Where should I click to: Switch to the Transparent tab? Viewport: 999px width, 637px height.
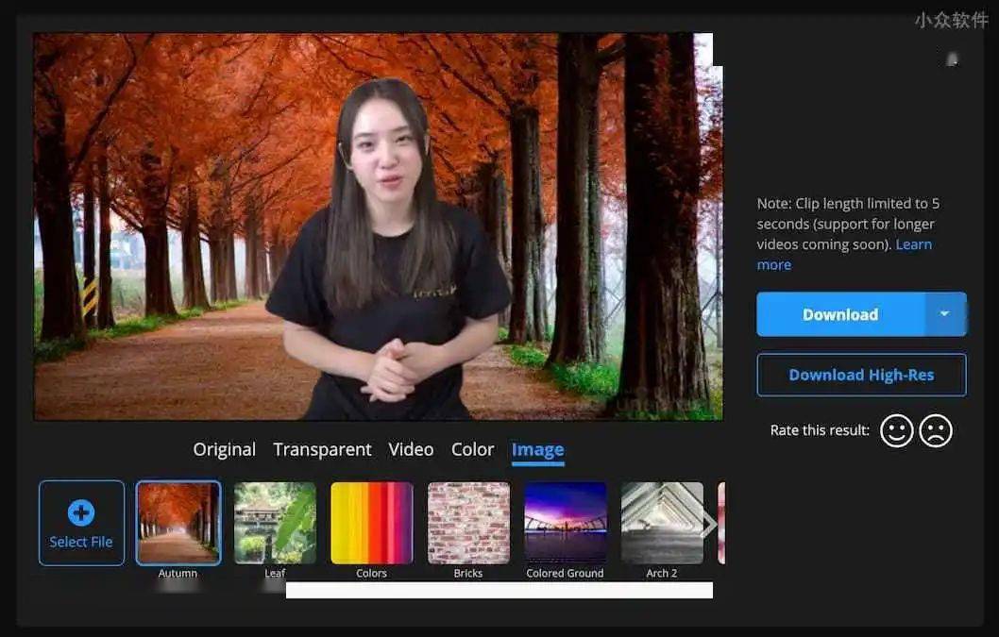(x=322, y=449)
